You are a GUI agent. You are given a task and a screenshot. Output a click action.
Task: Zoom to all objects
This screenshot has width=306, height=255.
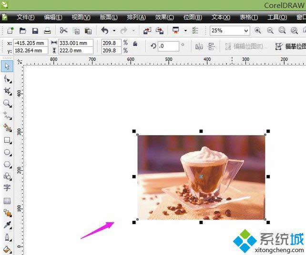(294, 30)
